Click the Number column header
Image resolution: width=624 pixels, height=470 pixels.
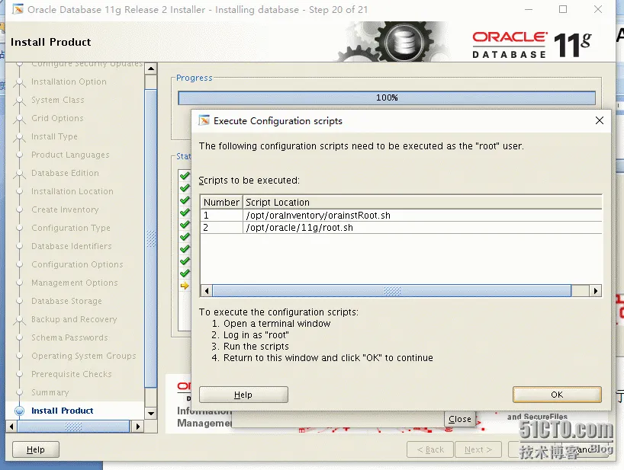(221, 202)
